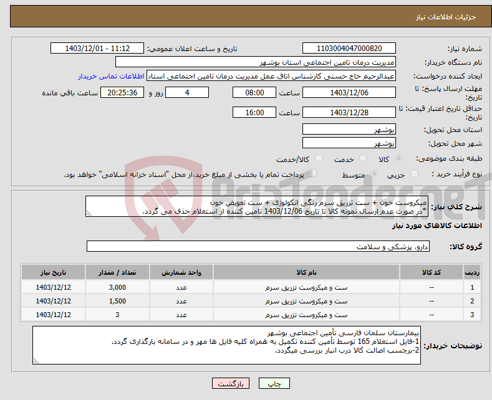Toggle treasury bonds payment checkbox

click(312, 173)
